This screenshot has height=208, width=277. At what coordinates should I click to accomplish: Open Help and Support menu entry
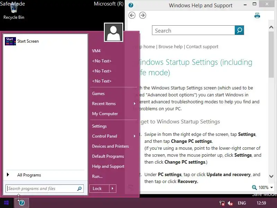108,166
